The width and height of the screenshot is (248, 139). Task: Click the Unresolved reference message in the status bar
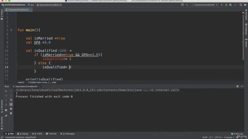pyautogui.click(x=21, y=137)
